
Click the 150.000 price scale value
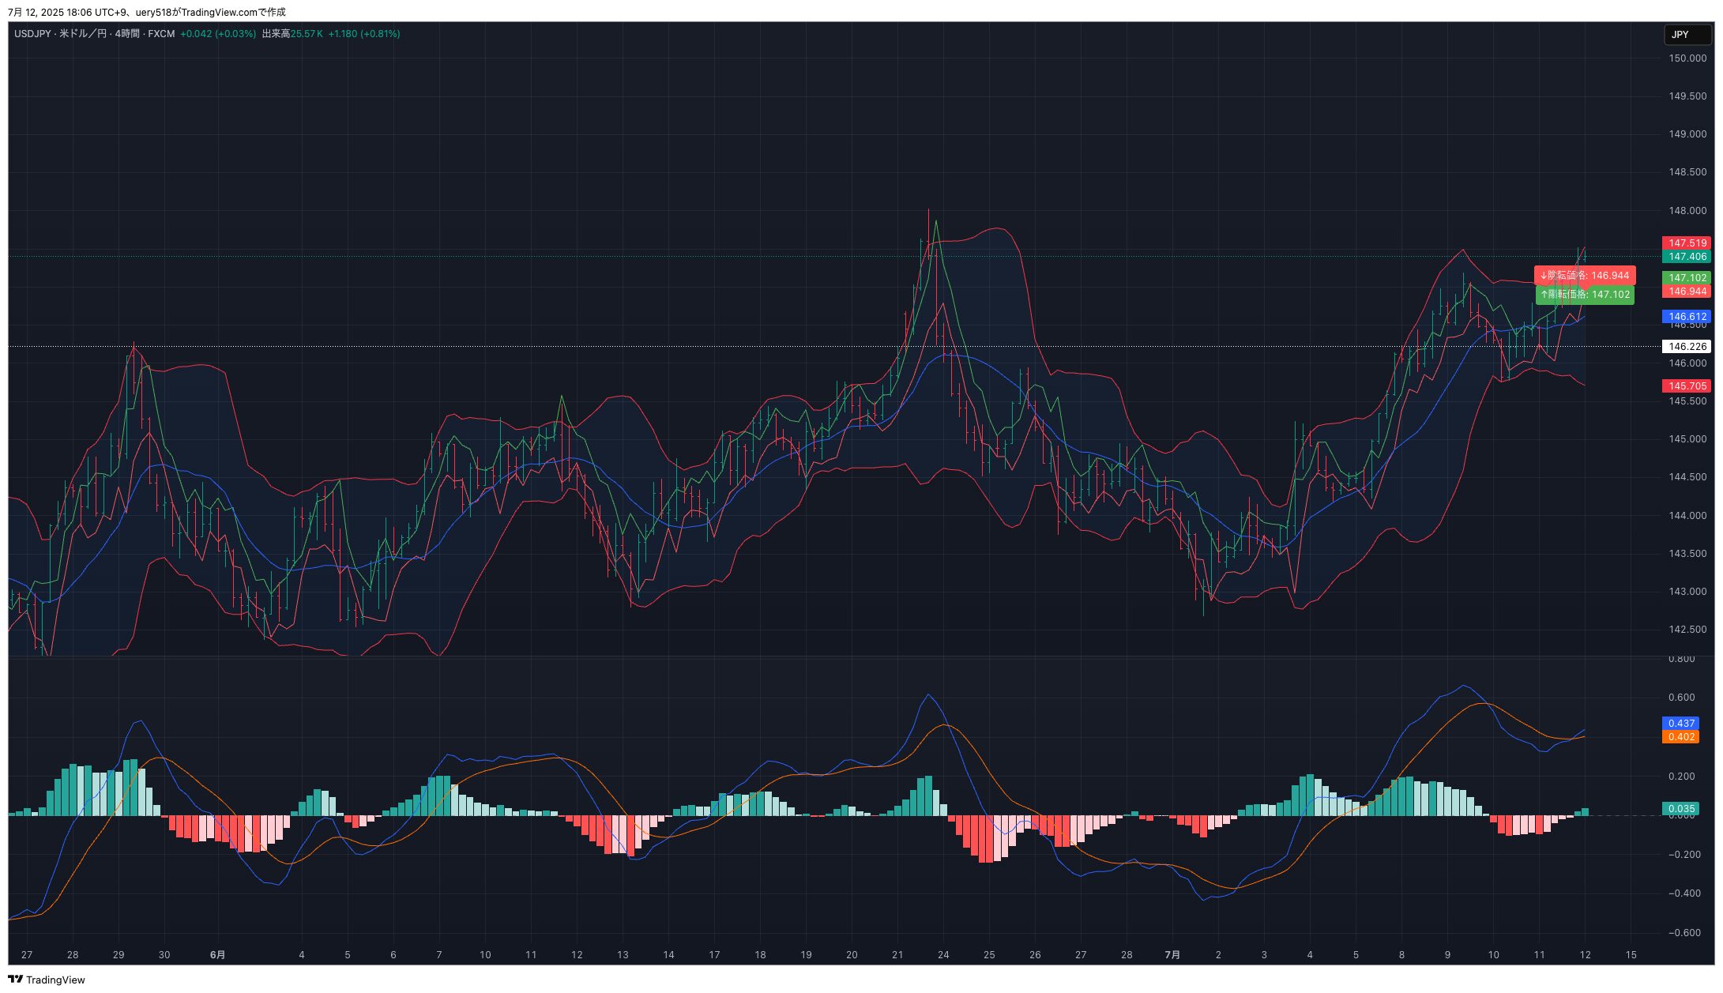[x=1687, y=58]
